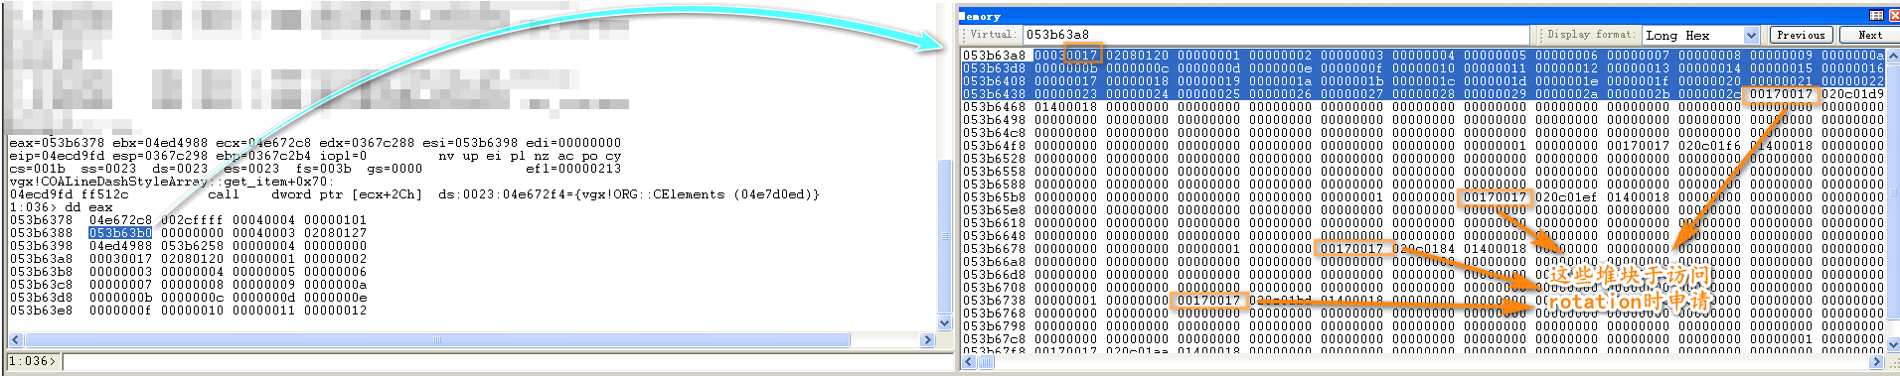Screen dimensions: 1900x376
Task: Click the Memory window scroll-down arrow
Action: tap(1892, 346)
